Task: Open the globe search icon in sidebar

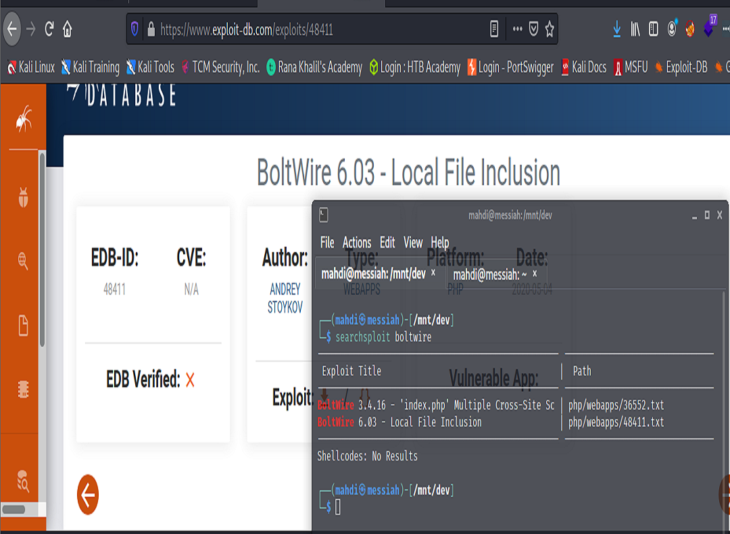Action: [23, 261]
